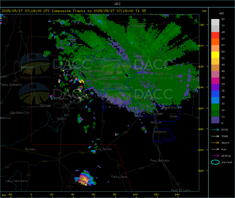Click the light gray top dBZ swatch
This screenshot has width=235, height=198.
(215, 22)
